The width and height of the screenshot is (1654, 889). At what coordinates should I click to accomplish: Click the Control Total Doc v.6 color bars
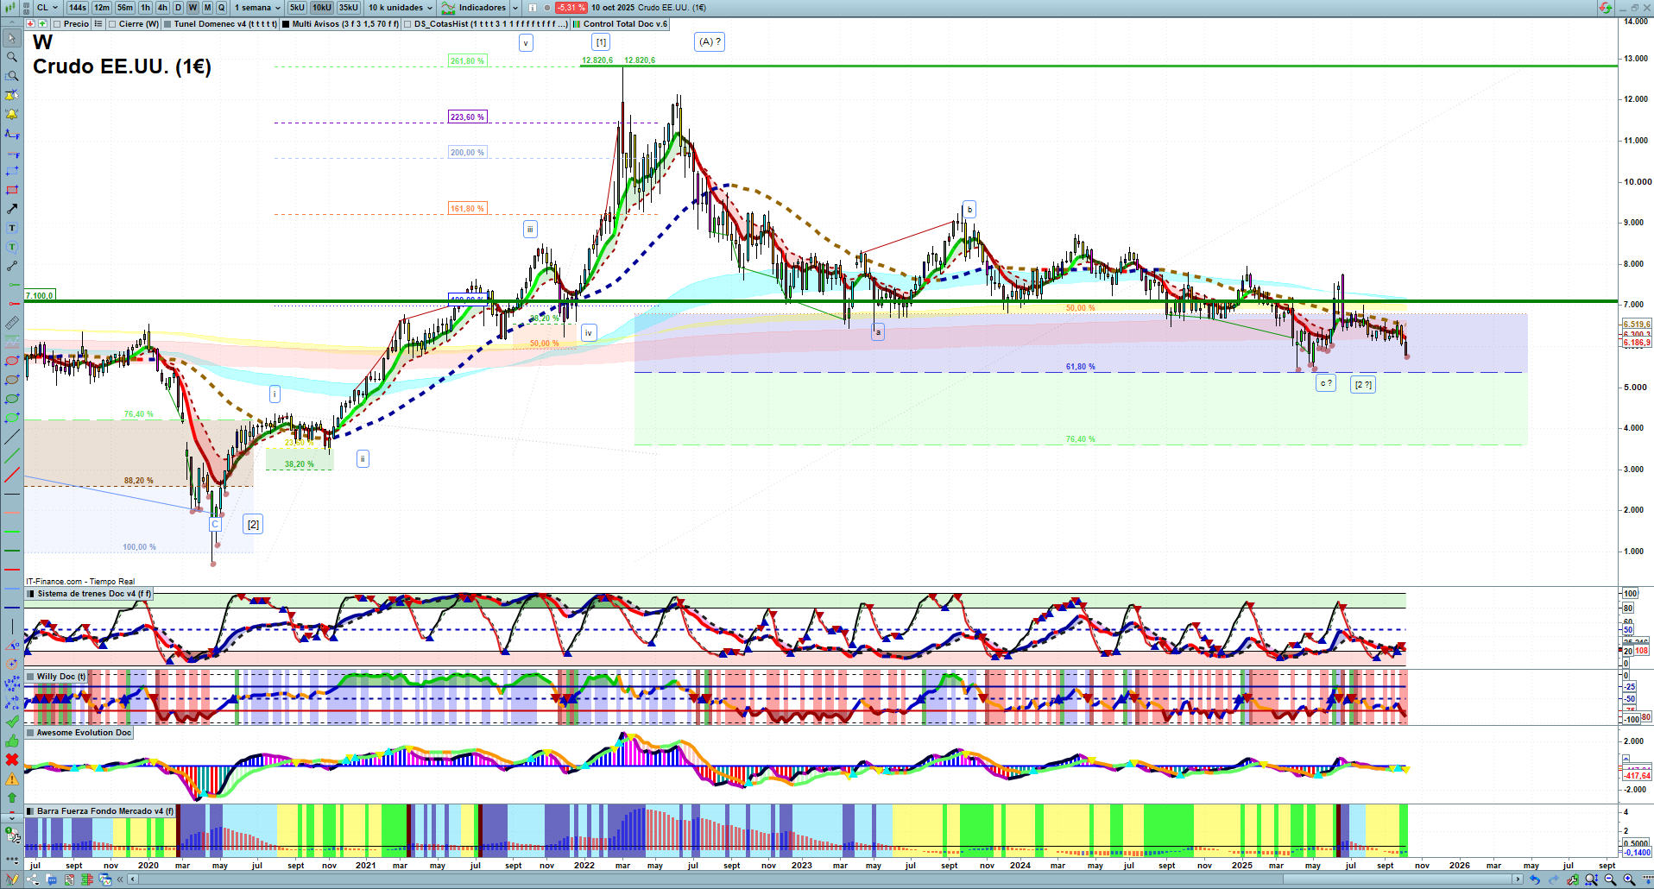pos(577,24)
